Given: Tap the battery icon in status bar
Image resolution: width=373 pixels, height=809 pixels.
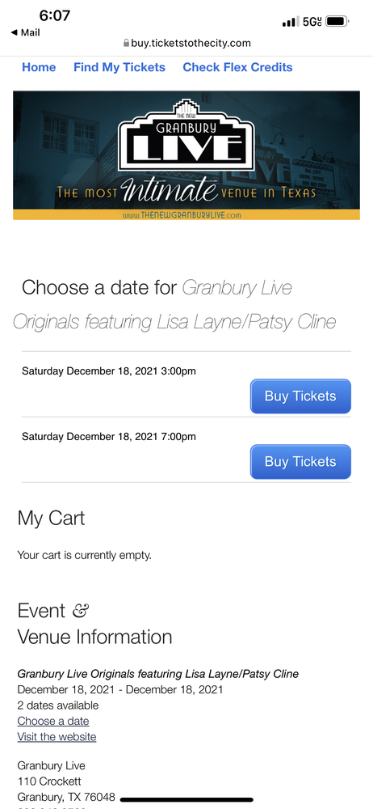Looking at the screenshot, I should pos(337,22).
